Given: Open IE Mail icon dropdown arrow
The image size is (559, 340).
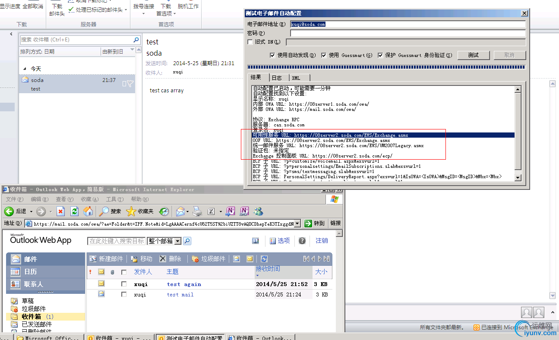Looking at the screenshot, I should tap(188, 211).
